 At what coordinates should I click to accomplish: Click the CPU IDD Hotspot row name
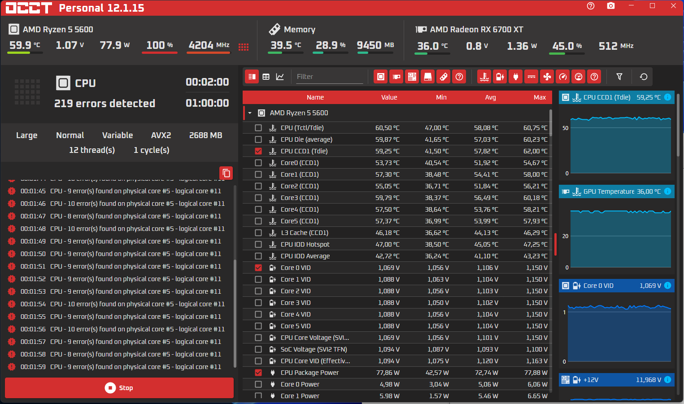tap(305, 244)
